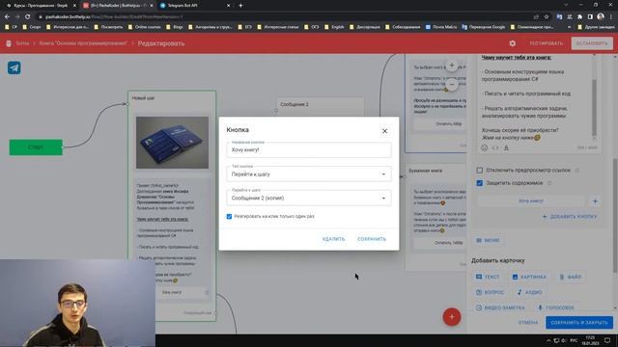The height and width of the screenshot is (347, 618).
Task: Open the button type dropdown 'Перейти к шагу'
Action: coord(309,173)
